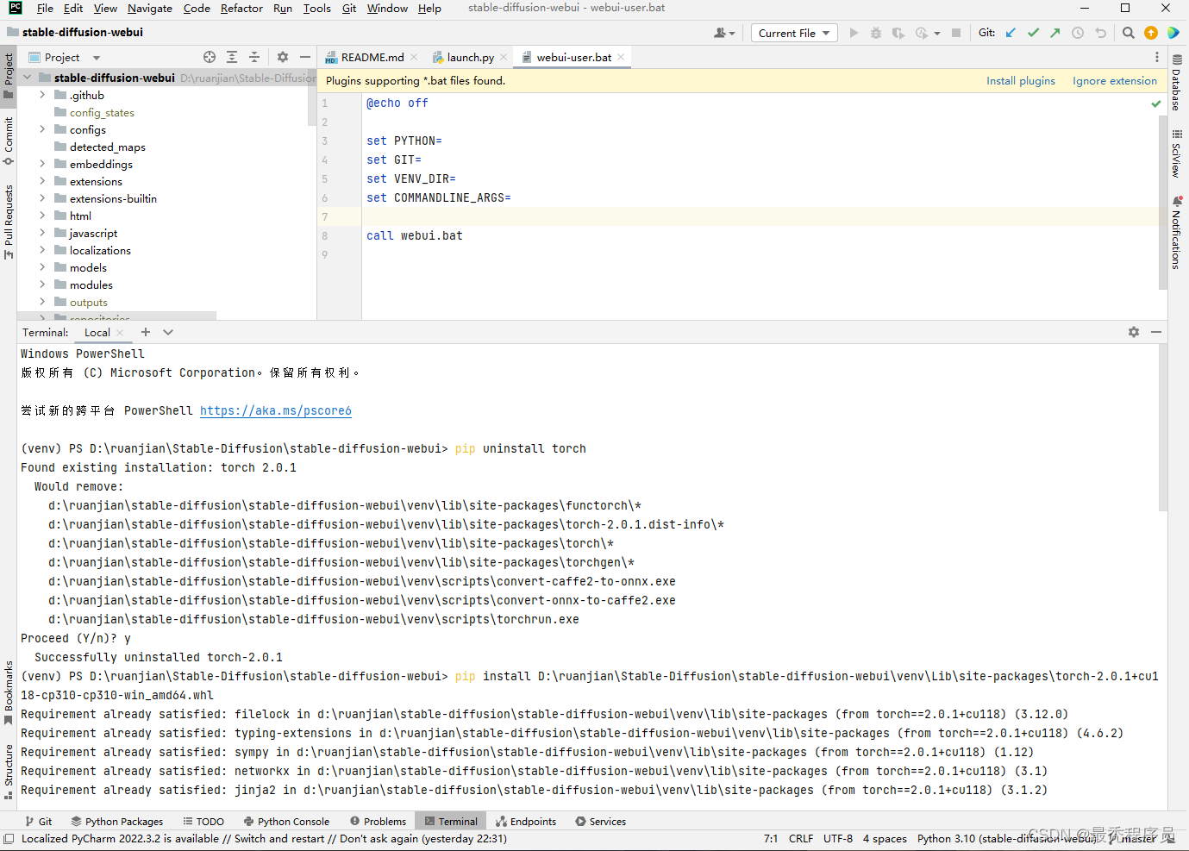Open the aka.ms/pscore6 link in terminal
1189x851 pixels.
point(276,410)
